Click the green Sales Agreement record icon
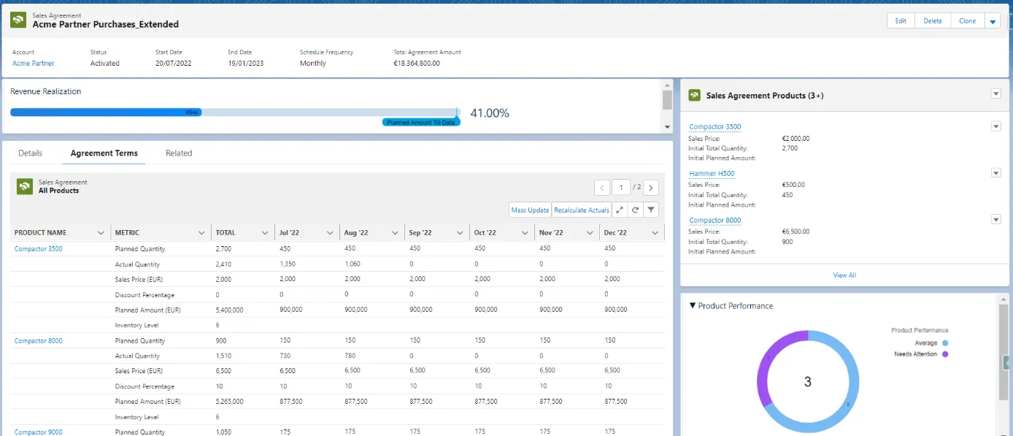1013x436 pixels. point(18,18)
